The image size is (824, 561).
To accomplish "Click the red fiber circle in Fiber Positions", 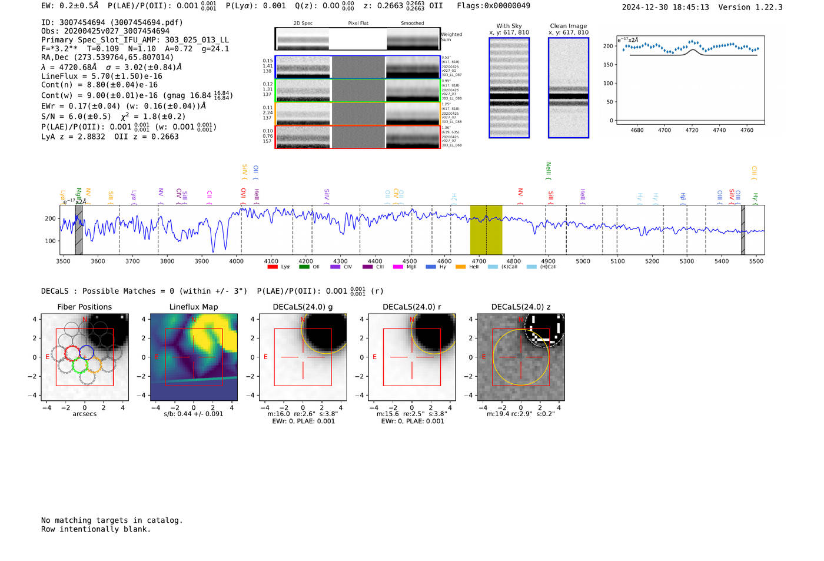I will point(72,354).
